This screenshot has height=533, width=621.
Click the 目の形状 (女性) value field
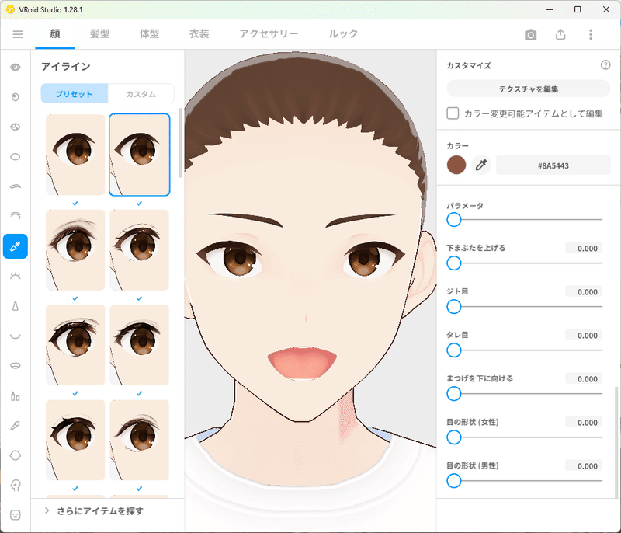(584, 423)
